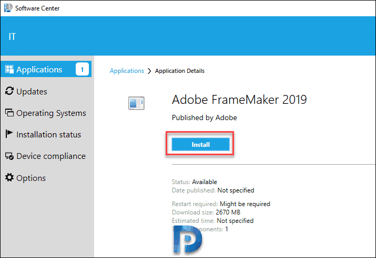Image resolution: width=376 pixels, height=258 pixels.
Task: Select the Applications grid icon in sidebar
Action: point(9,69)
